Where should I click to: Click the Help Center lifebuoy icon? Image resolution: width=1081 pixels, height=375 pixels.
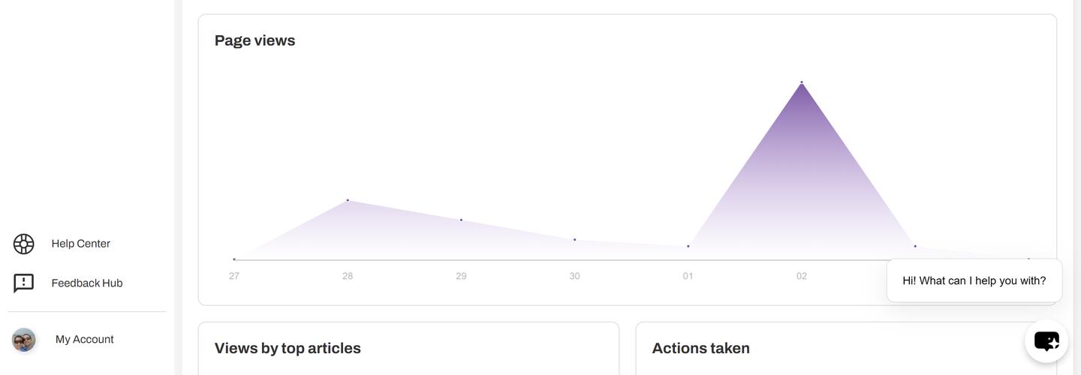24,244
